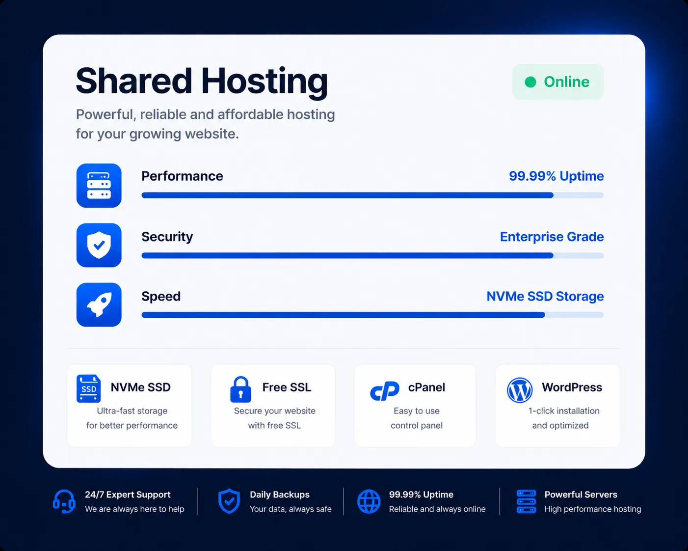Click the green Online status dot
The image size is (688, 551).
click(x=530, y=82)
